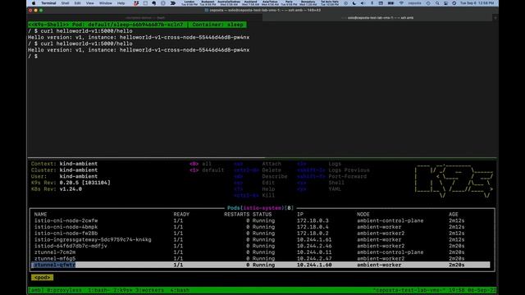Open the Edit menu
525x295 pixels.
(x=77, y=3)
